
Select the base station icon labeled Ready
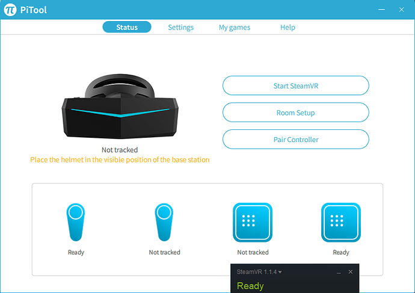click(x=341, y=223)
